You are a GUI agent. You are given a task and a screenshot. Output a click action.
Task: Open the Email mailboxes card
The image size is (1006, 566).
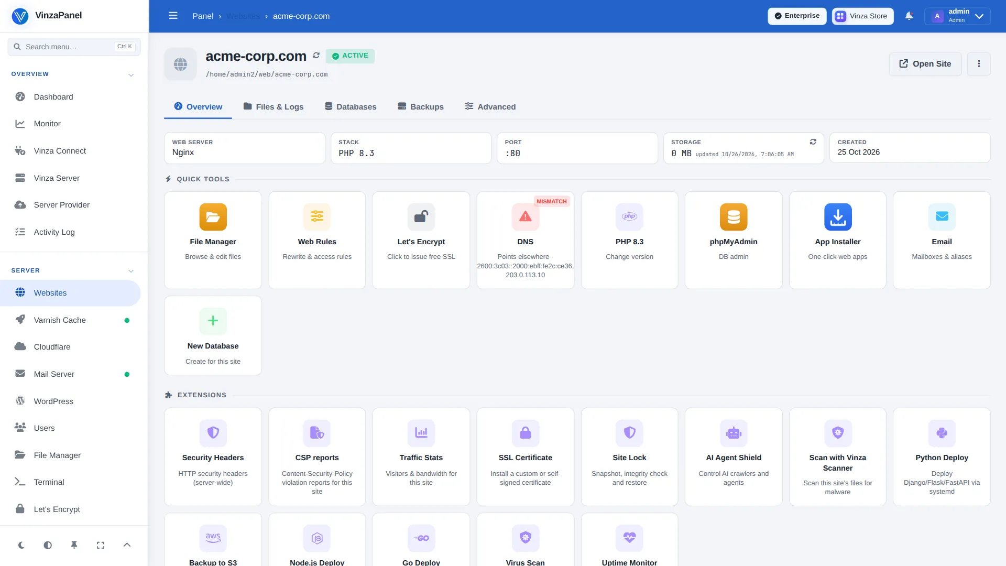[x=942, y=240]
